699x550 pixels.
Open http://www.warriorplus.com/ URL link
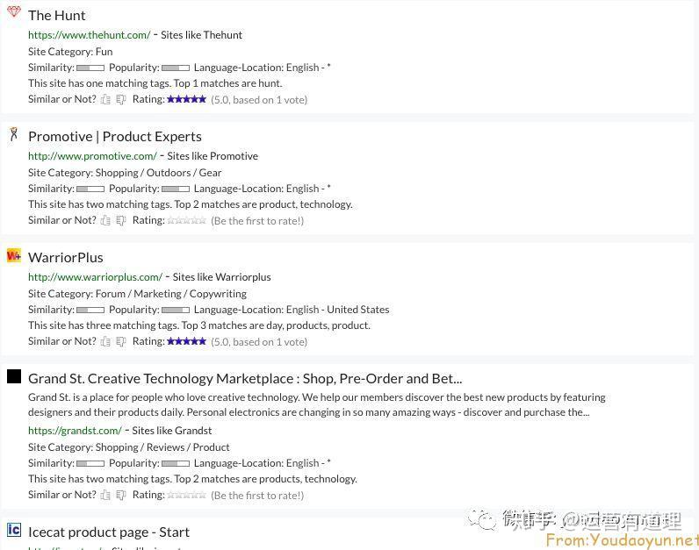[x=95, y=277]
